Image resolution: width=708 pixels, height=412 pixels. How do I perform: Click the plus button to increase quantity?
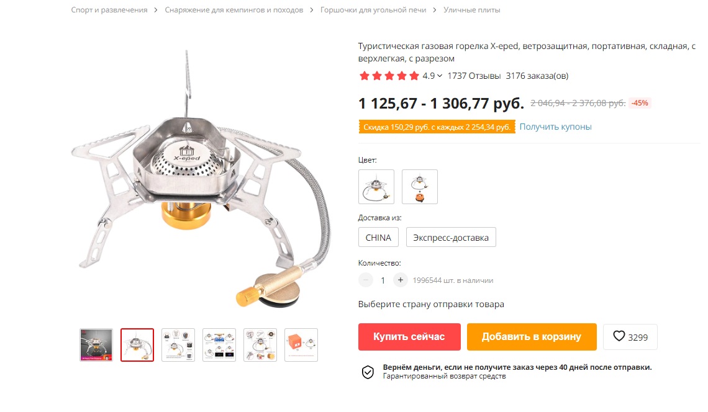tap(400, 280)
